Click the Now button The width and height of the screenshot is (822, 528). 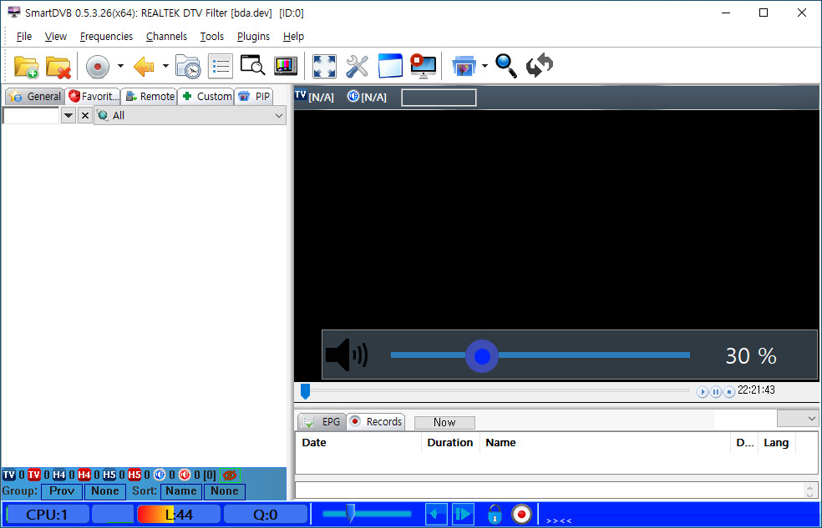point(444,422)
